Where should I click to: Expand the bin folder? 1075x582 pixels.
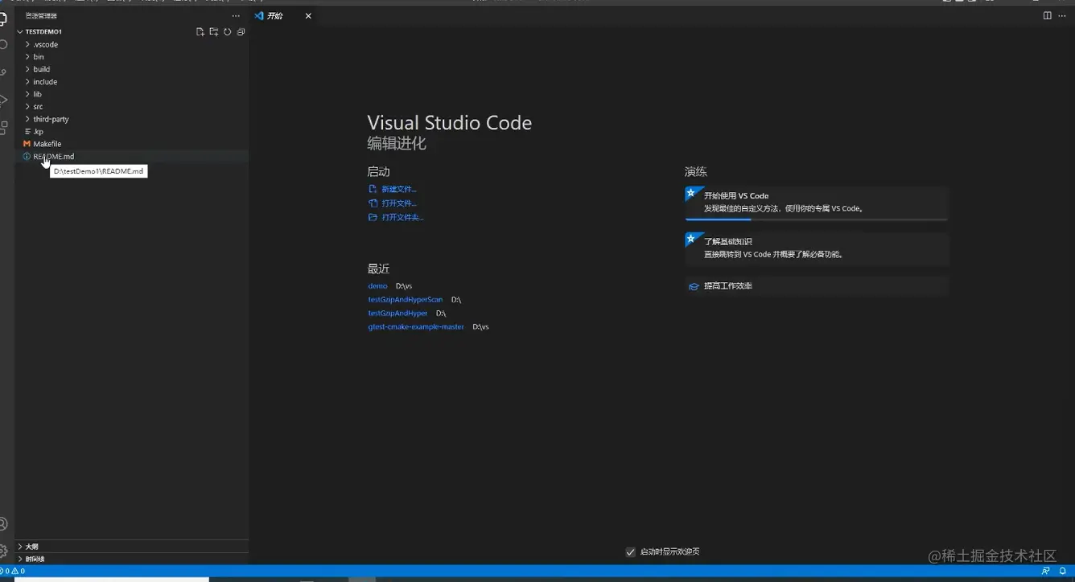[132, 57]
